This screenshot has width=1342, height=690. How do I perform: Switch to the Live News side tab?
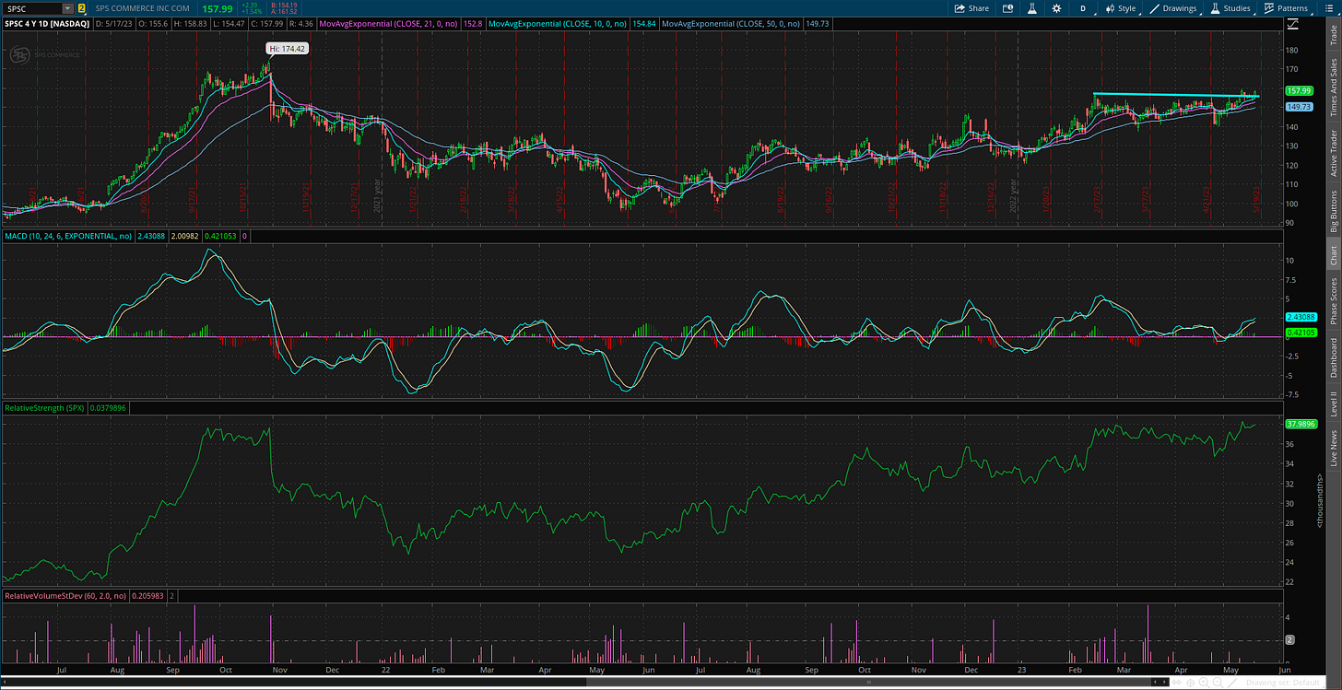(x=1333, y=447)
